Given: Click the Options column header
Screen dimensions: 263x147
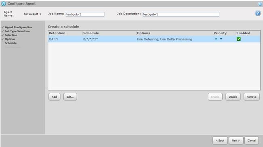Looking at the screenshot, I should point(143,33).
